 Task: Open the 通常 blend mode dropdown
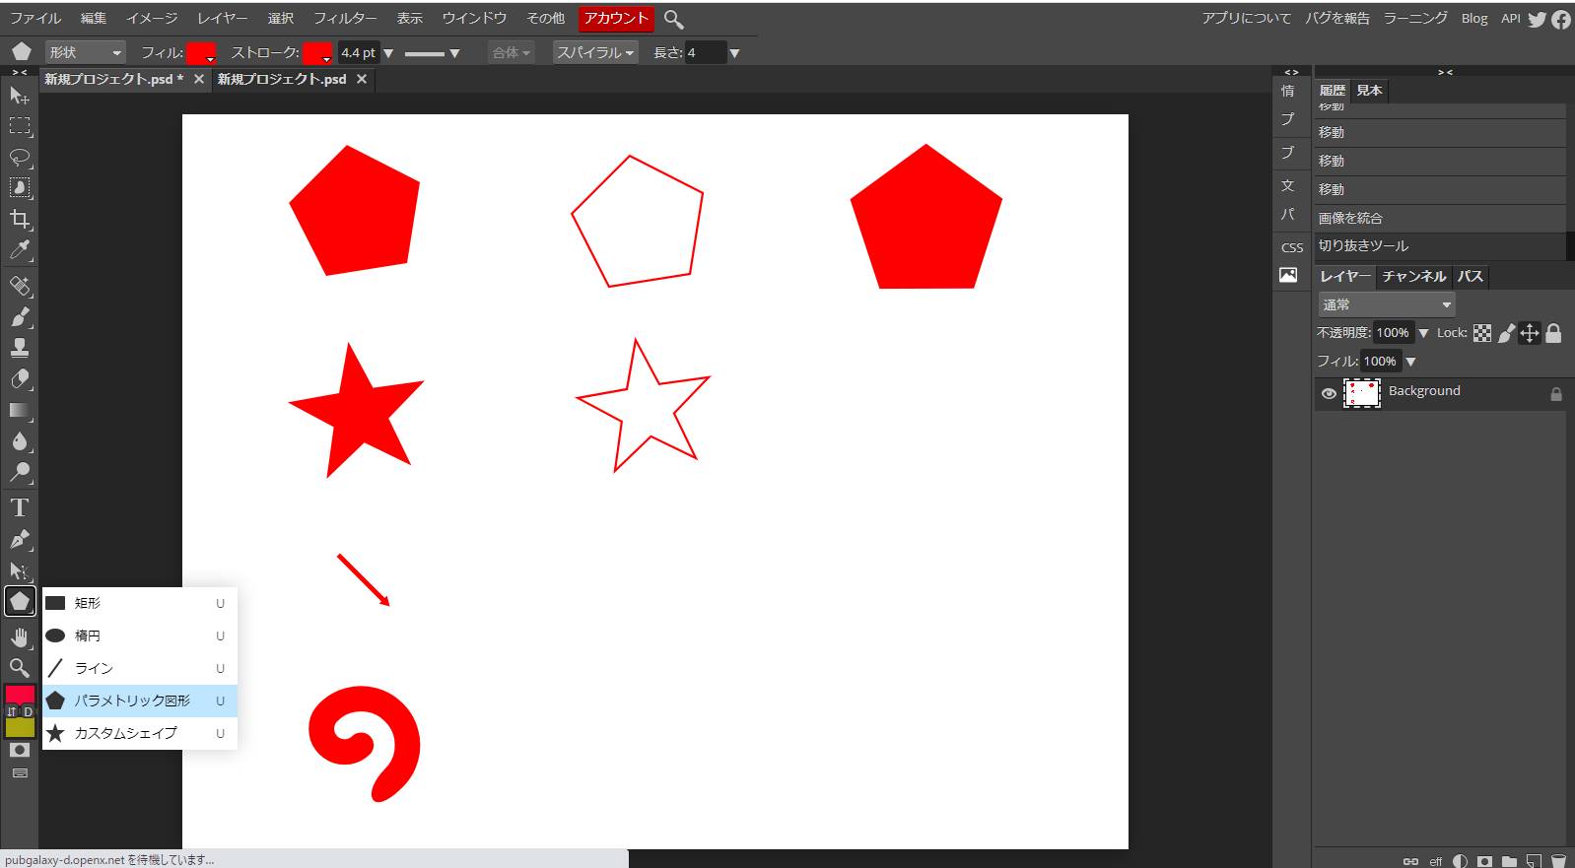coord(1387,304)
